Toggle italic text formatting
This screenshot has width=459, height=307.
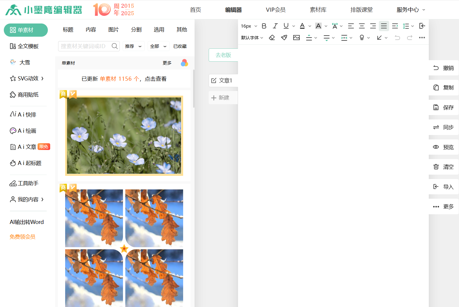click(x=275, y=26)
